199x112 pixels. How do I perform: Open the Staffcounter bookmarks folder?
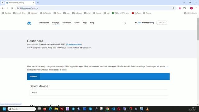click(46, 13)
